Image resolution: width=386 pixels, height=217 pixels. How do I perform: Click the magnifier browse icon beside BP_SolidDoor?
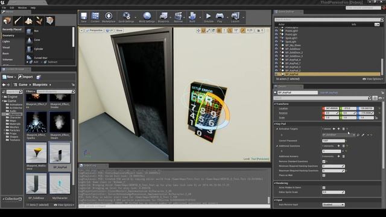[358, 135]
